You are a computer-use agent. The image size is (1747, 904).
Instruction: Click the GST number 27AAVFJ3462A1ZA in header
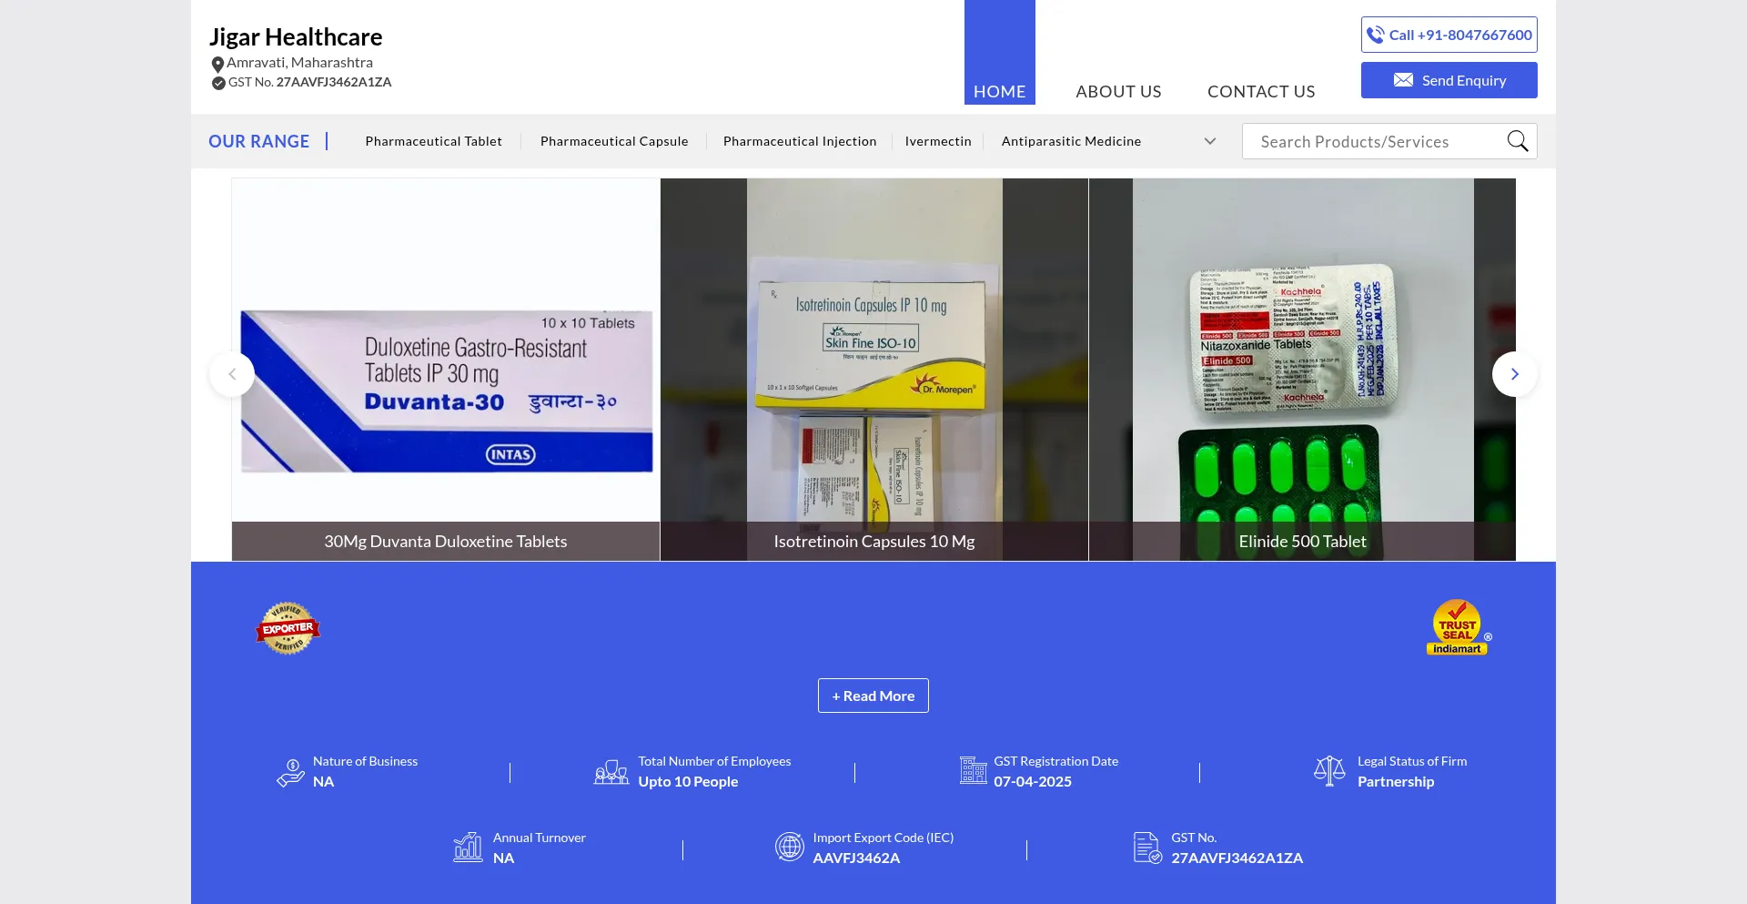click(334, 82)
